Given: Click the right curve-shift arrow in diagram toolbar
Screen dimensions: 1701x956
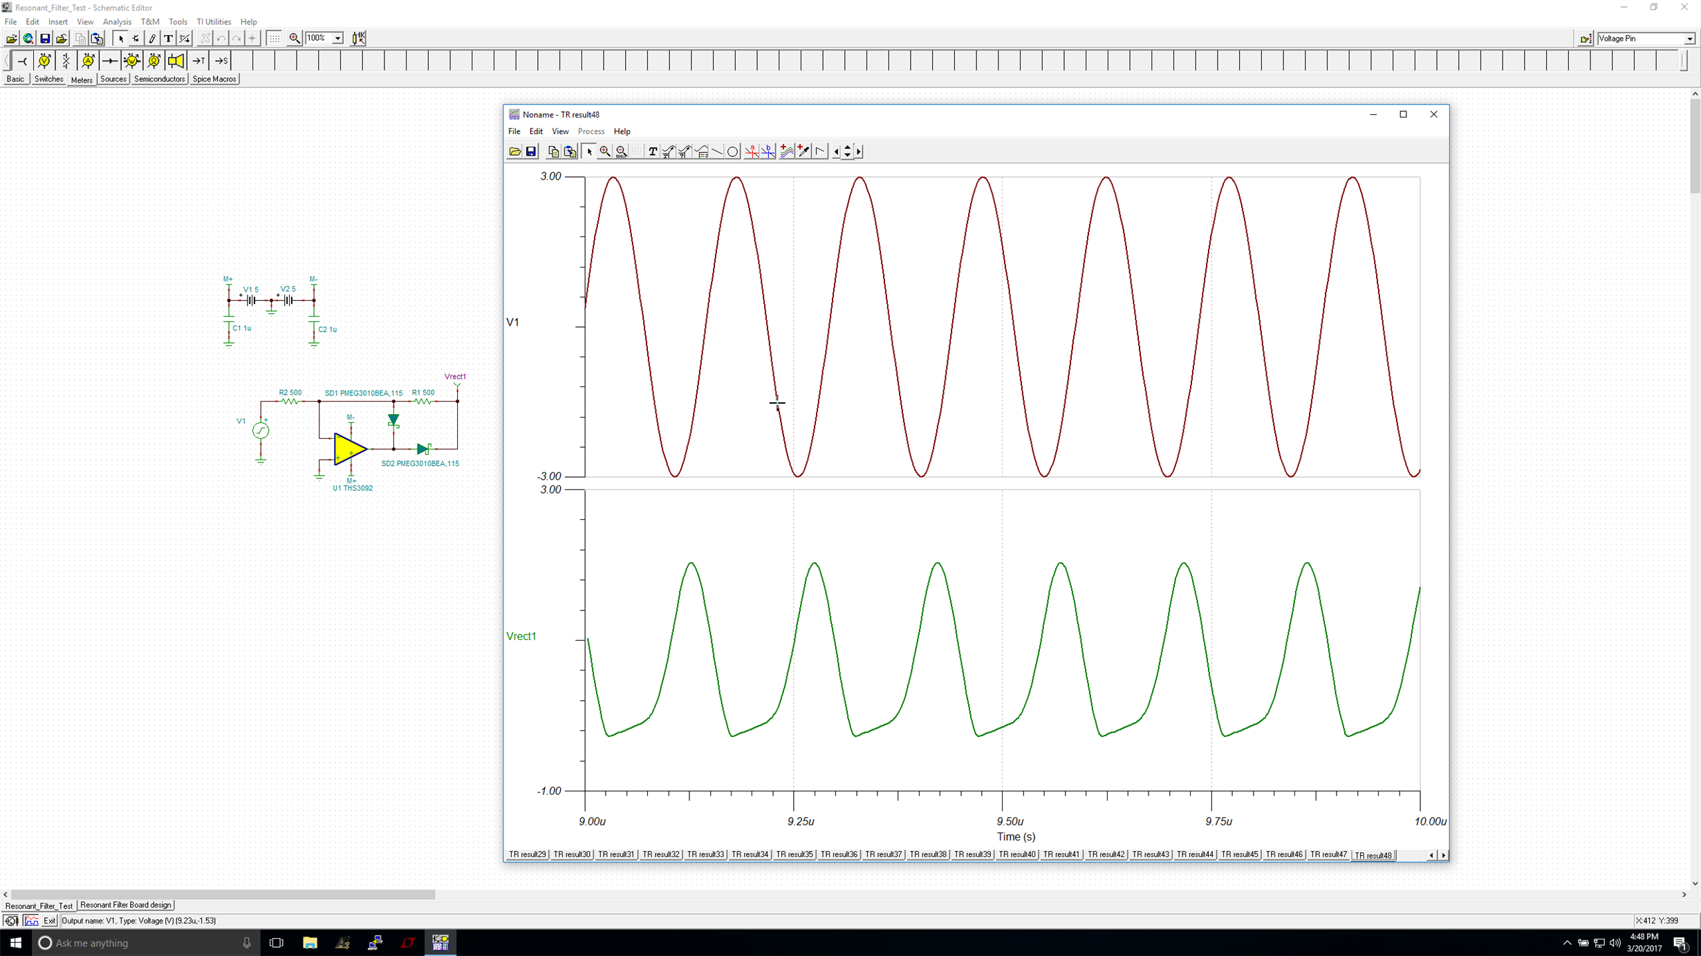Looking at the screenshot, I should click(859, 152).
